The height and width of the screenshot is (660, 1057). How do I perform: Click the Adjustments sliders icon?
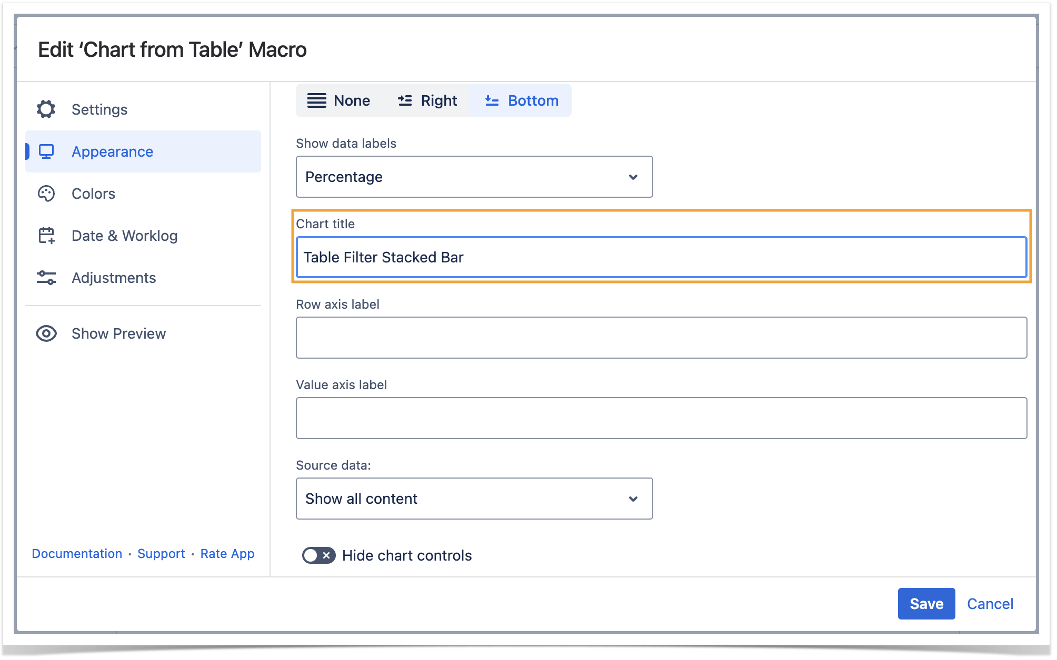click(x=46, y=278)
